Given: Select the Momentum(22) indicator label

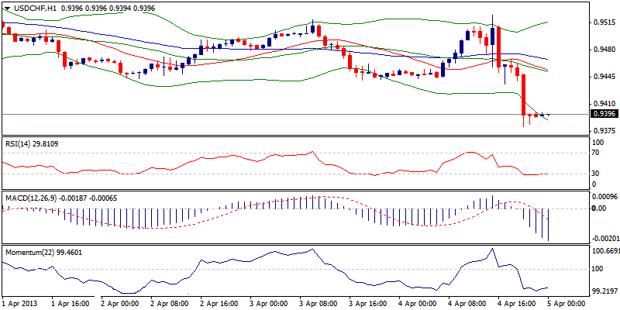Looking at the screenshot, I should coord(43,253).
